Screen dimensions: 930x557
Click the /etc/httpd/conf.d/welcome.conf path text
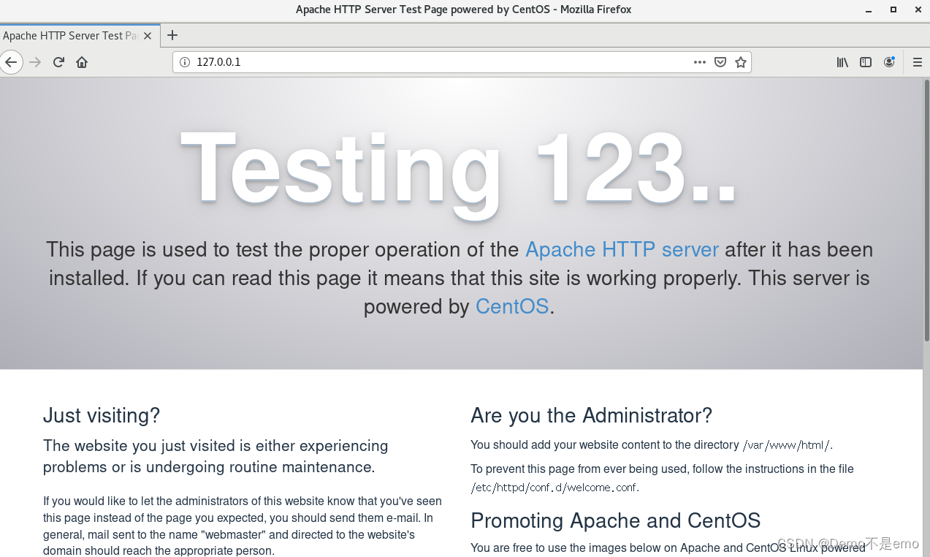tap(554, 488)
